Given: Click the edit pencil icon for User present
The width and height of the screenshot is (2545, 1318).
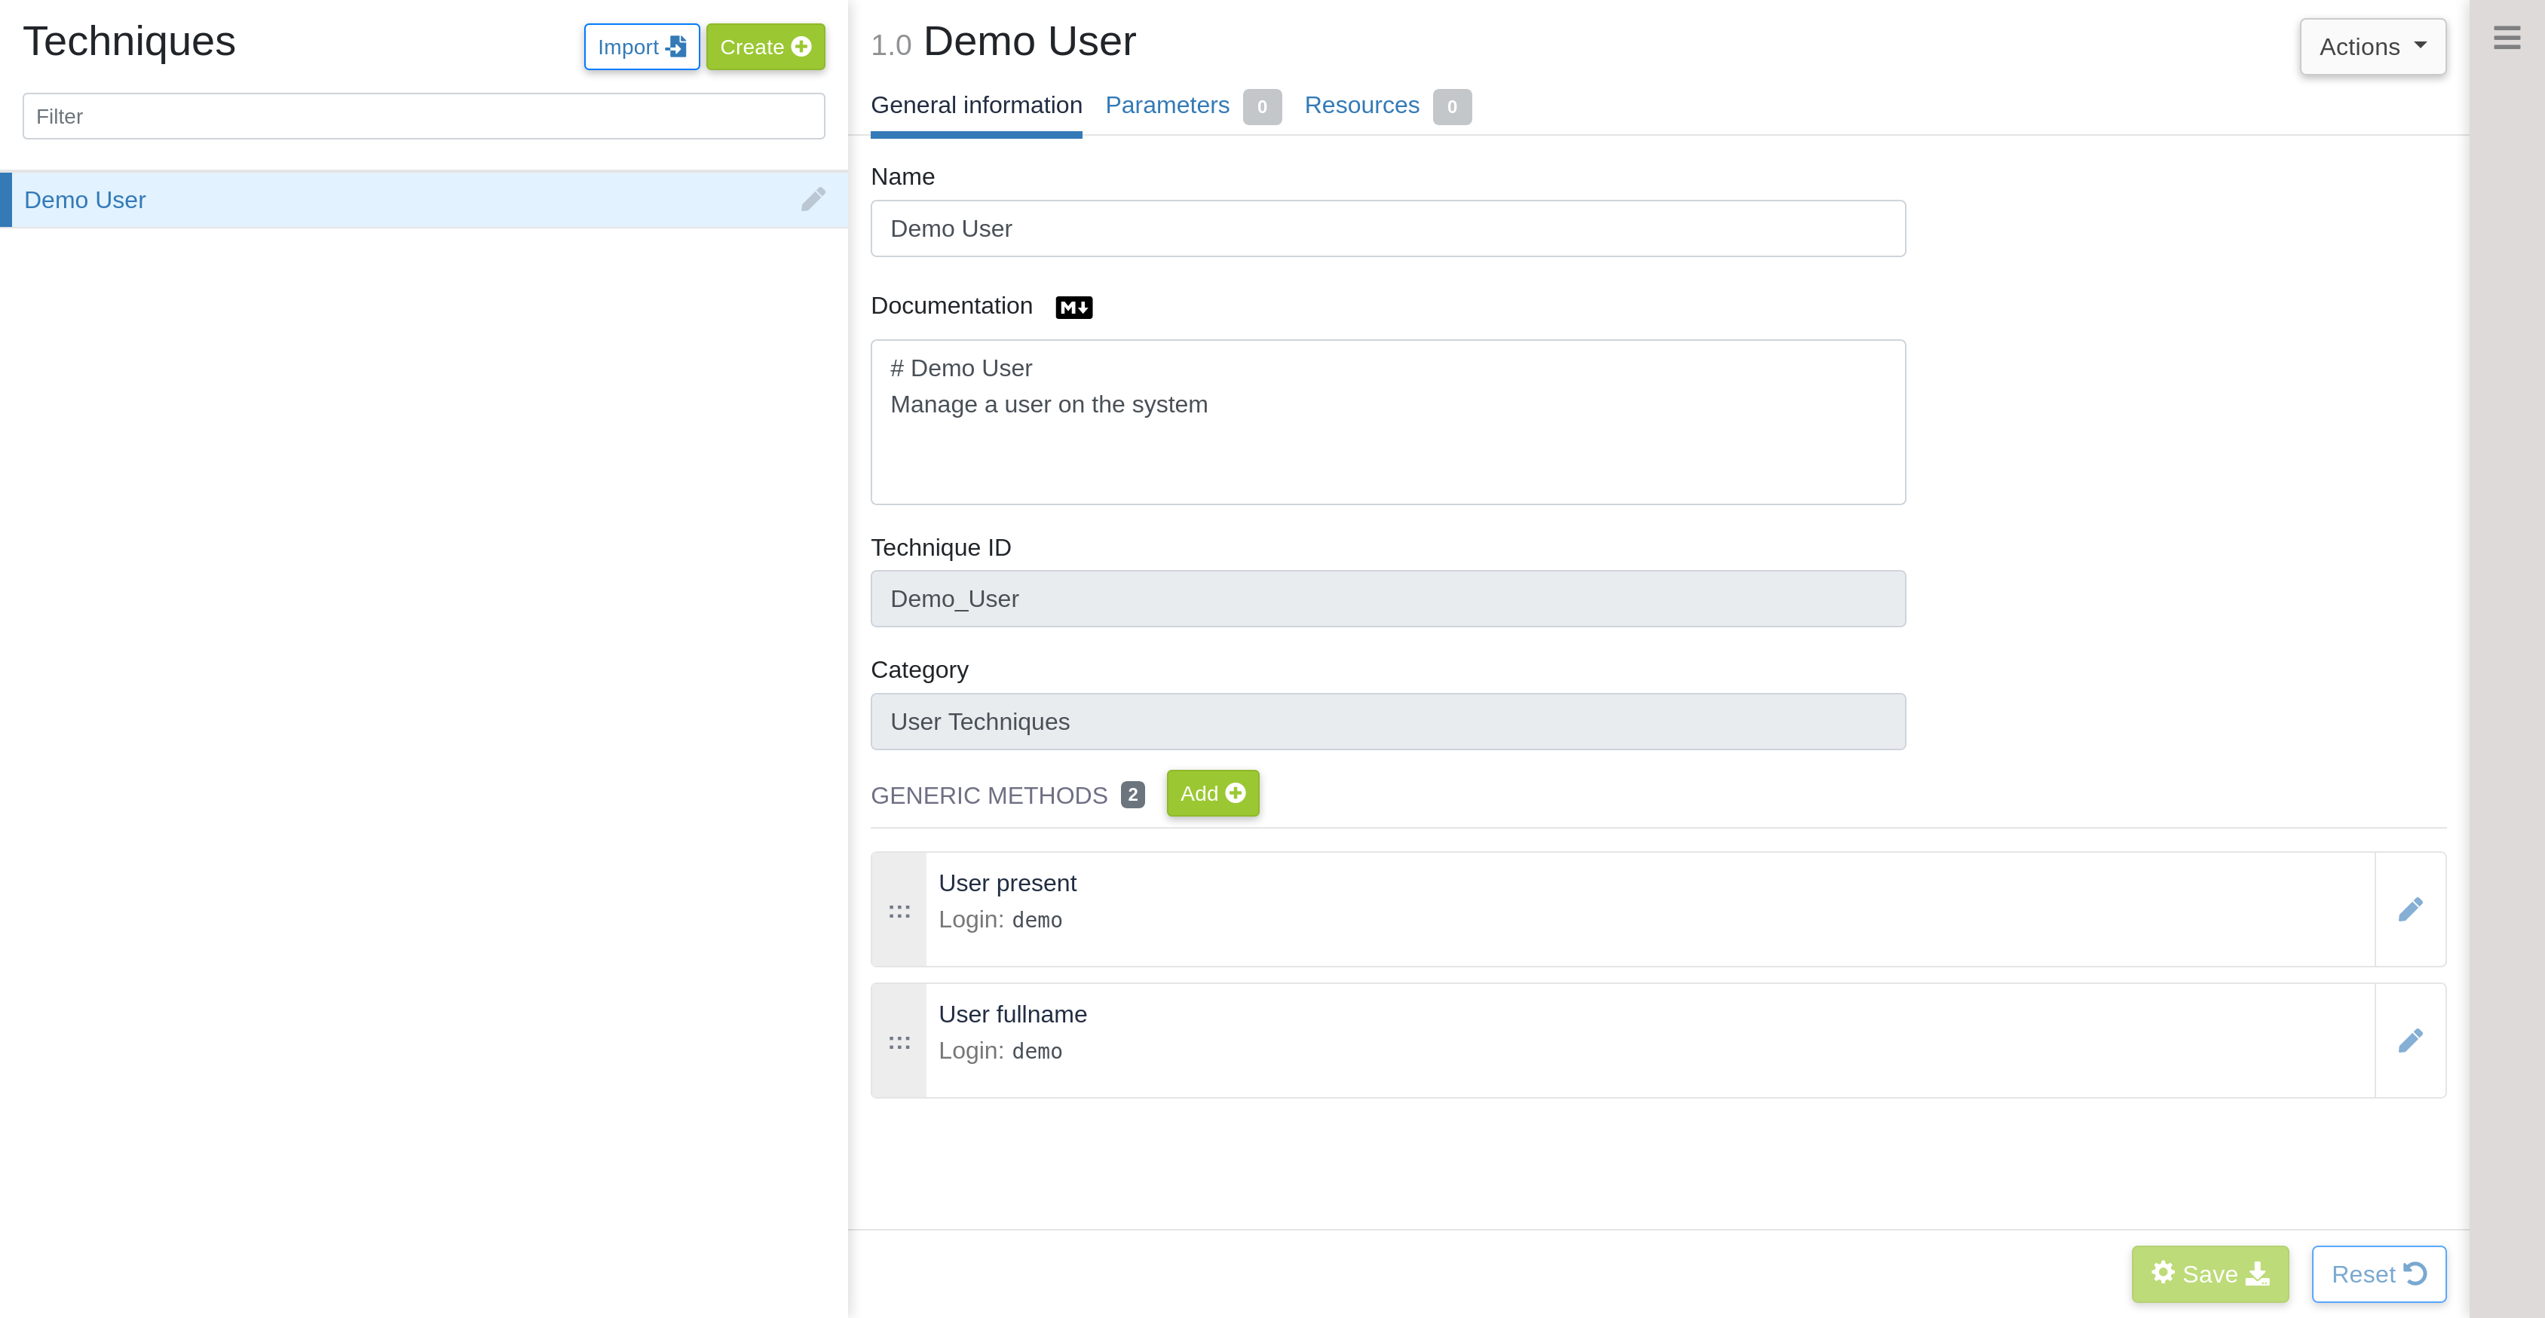Looking at the screenshot, I should click(x=2411, y=909).
